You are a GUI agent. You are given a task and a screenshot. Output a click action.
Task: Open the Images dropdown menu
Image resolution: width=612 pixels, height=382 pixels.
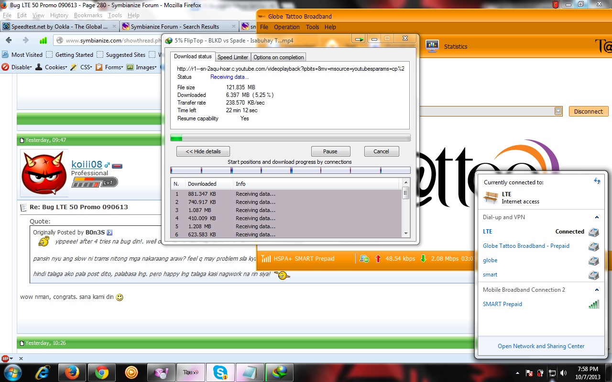pyautogui.click(x=155, y=67)
